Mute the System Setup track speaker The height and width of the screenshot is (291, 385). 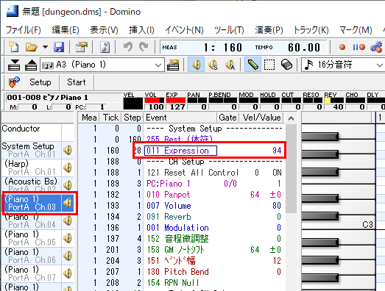coord(68,150)
